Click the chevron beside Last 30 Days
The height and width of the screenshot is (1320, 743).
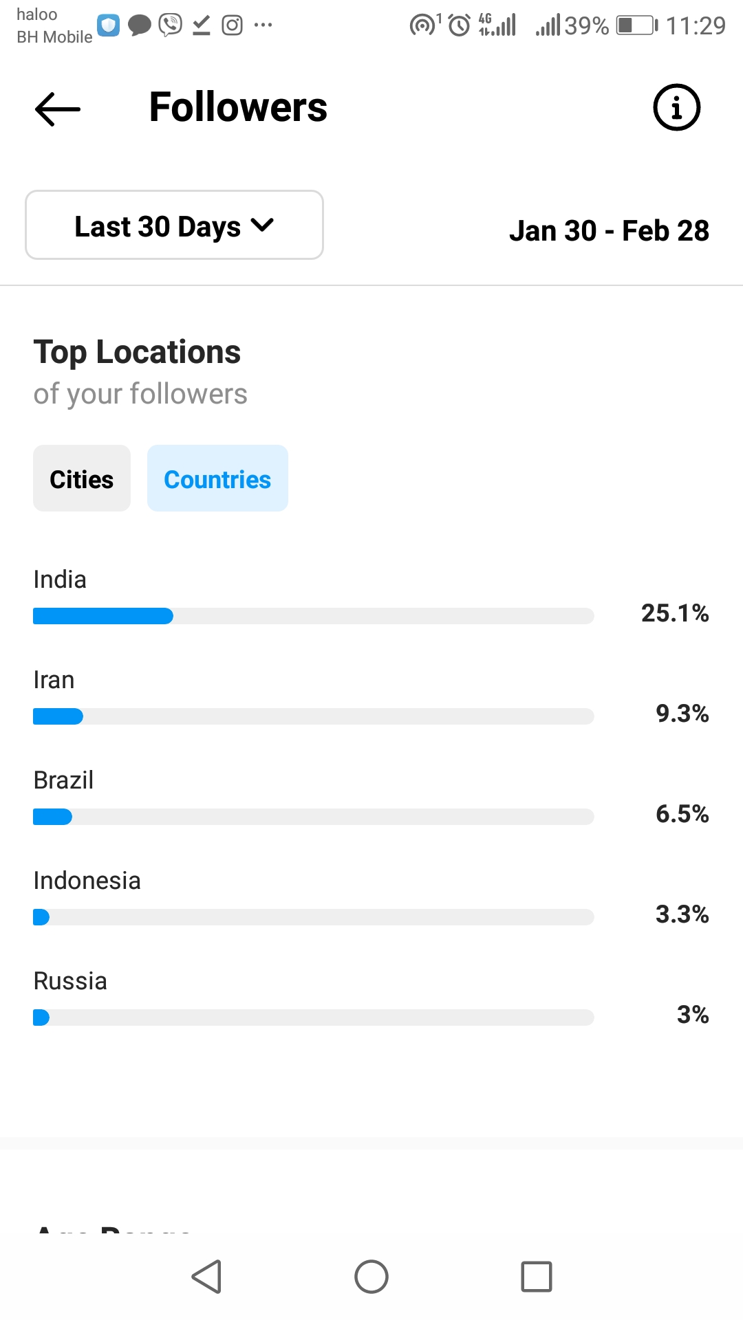click(x=262, y=225)
